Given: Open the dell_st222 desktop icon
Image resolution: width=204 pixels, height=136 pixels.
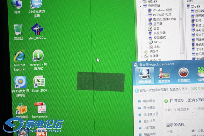Looking at the screenshot, I should [x=37, y=32].
